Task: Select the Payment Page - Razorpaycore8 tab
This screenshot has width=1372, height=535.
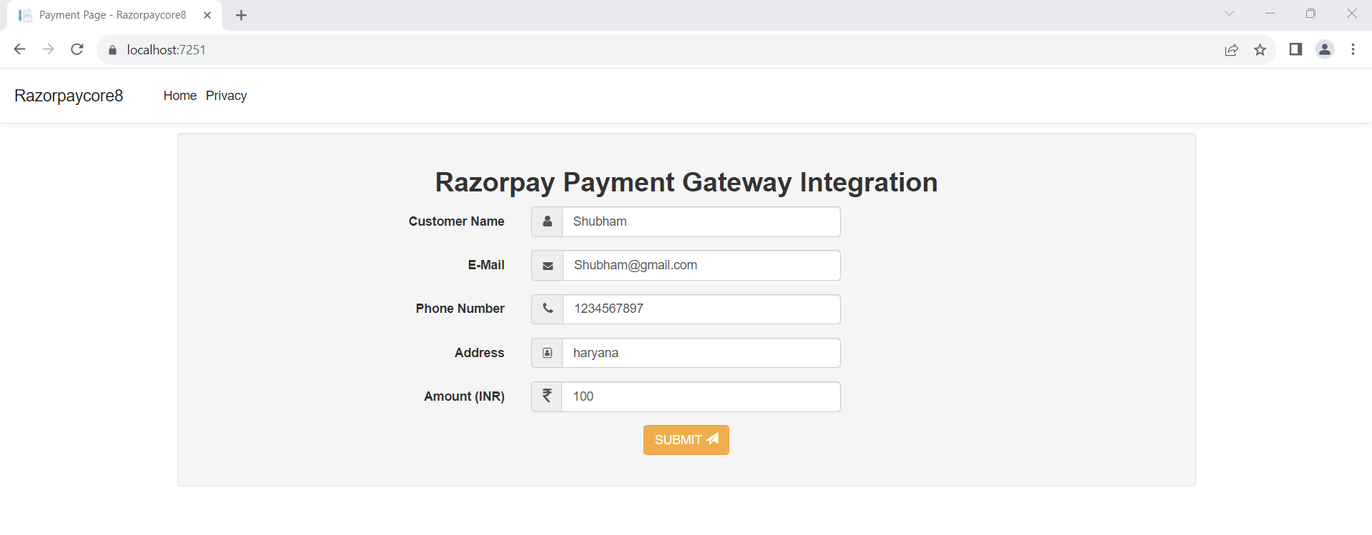Action: click(x=114, y=15)
